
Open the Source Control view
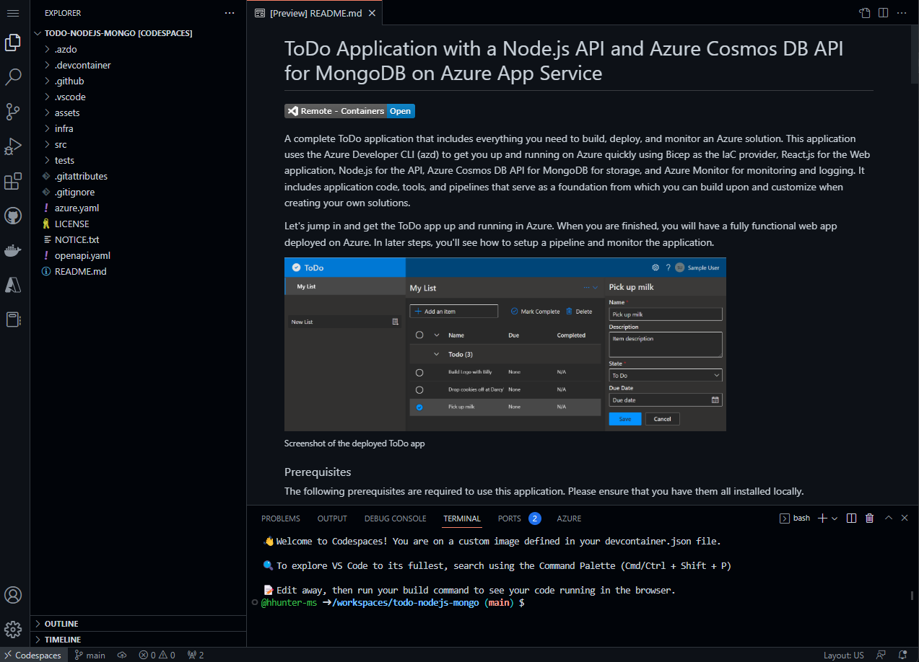point(12,112)
